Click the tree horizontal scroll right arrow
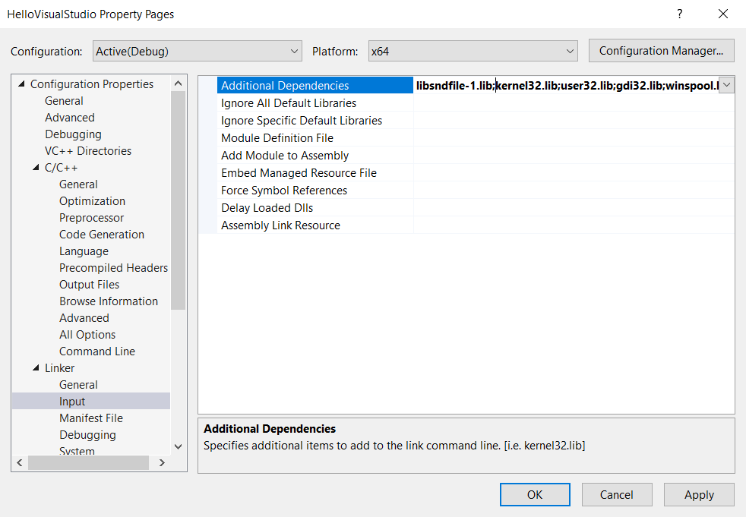The height and width of the screenshot is (517, 746). pos(162,463)
